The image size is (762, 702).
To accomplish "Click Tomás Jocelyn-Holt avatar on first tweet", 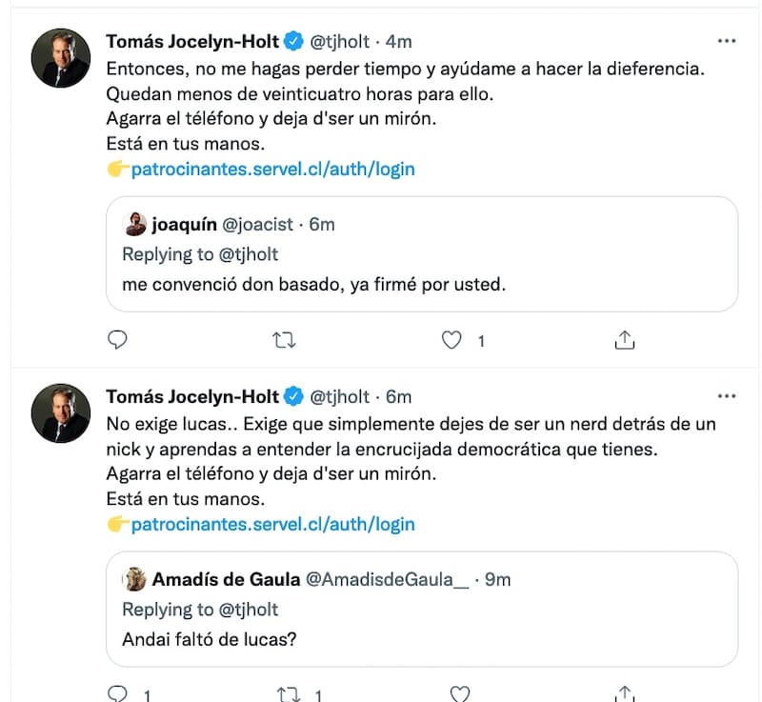I will click(x=61, y=58).
